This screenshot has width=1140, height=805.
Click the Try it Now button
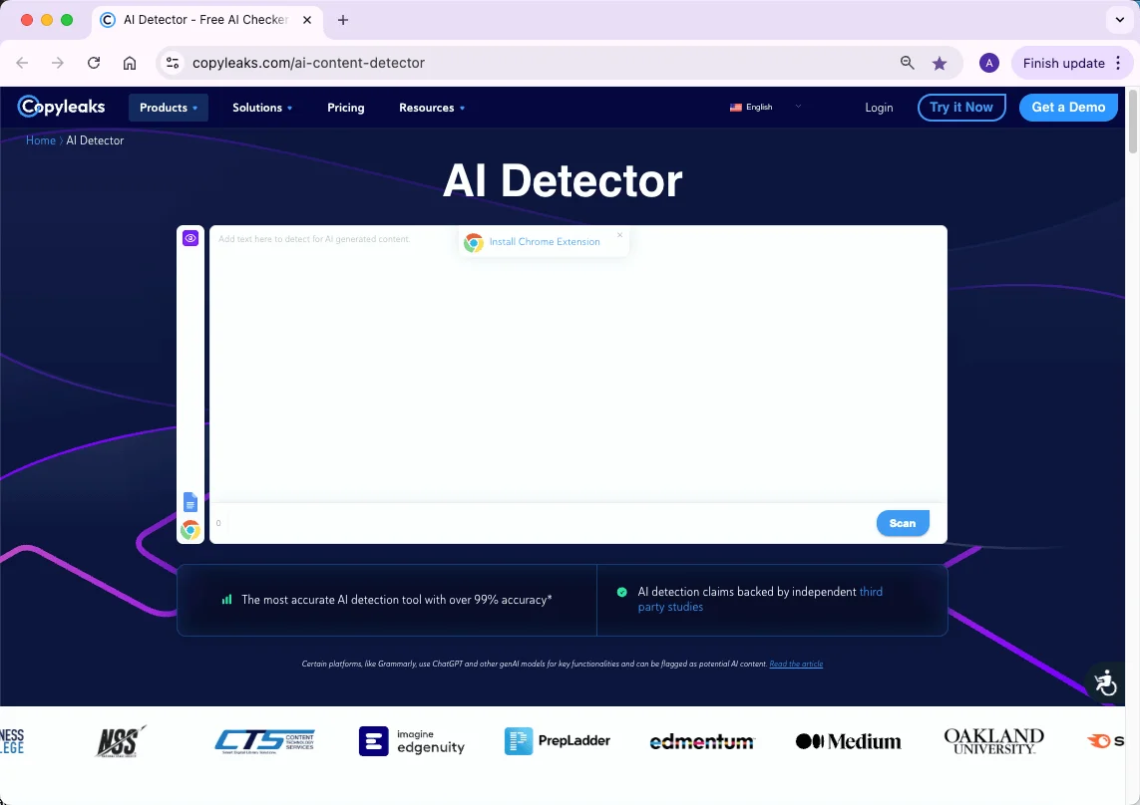[961, 107]
